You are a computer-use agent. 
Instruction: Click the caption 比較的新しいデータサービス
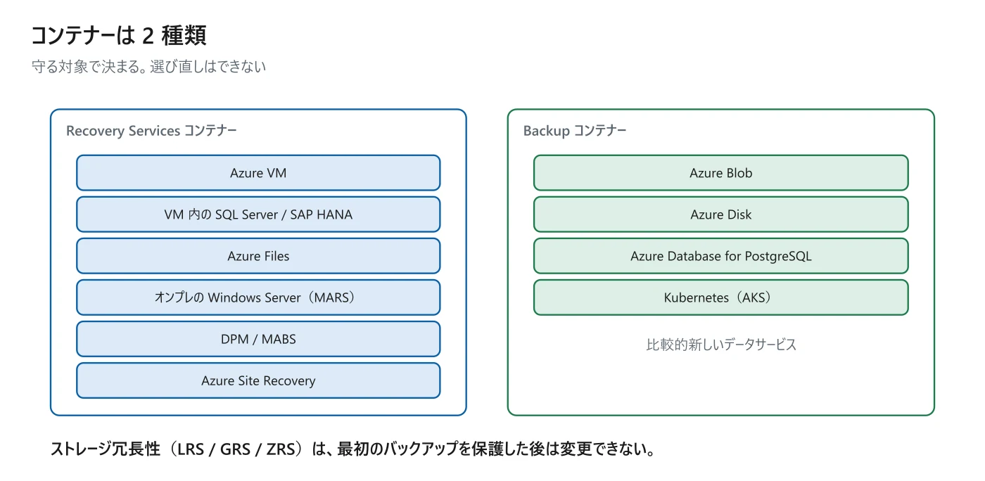[721, 345]
